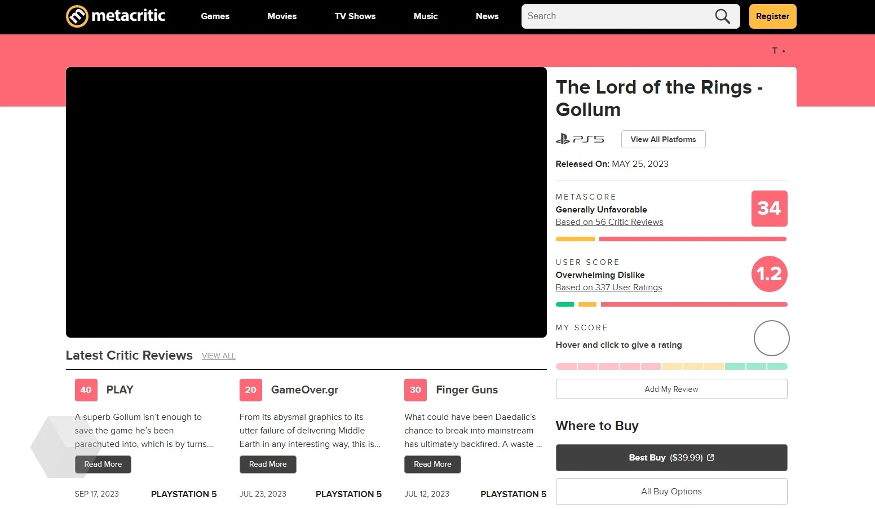Click the PLAY review score 40
Image resolution: width=875 pixels, height=509 pixels.
86,390
